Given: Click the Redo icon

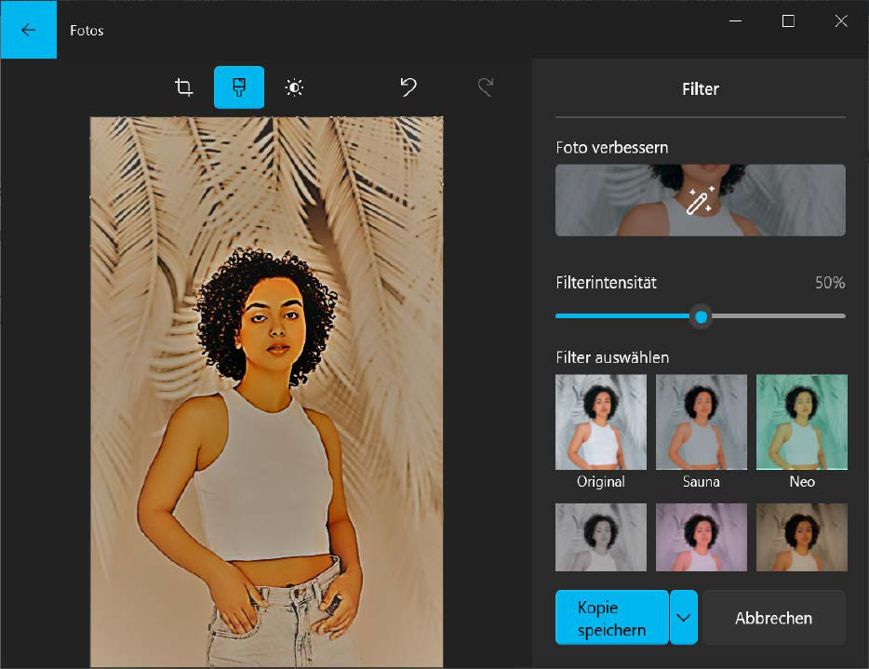Looking at the screenshot, I should tap(484, 87).
